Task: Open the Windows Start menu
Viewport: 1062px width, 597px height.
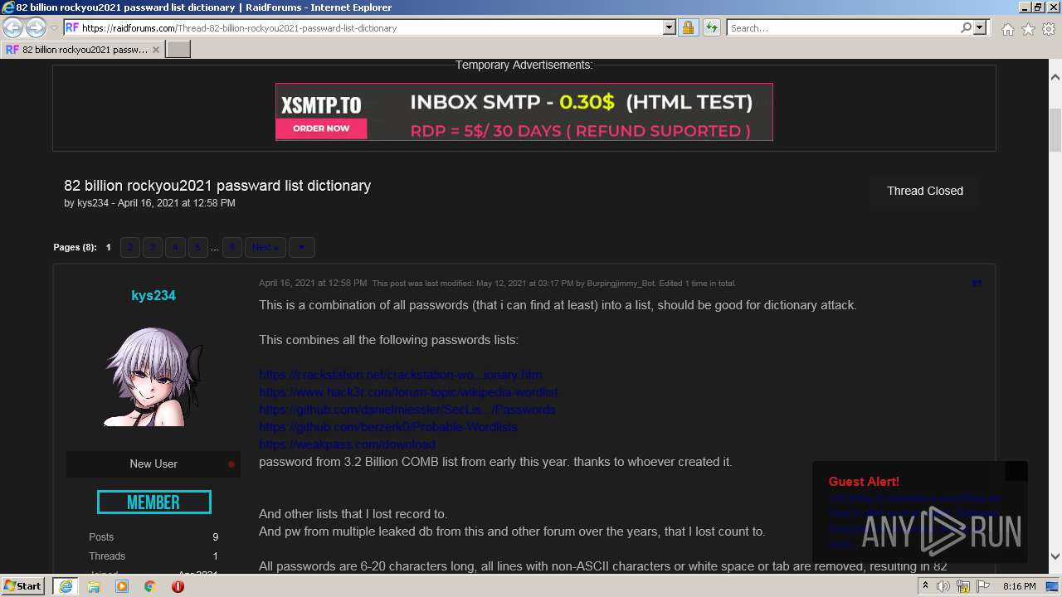Action: [x=23, y=586]
